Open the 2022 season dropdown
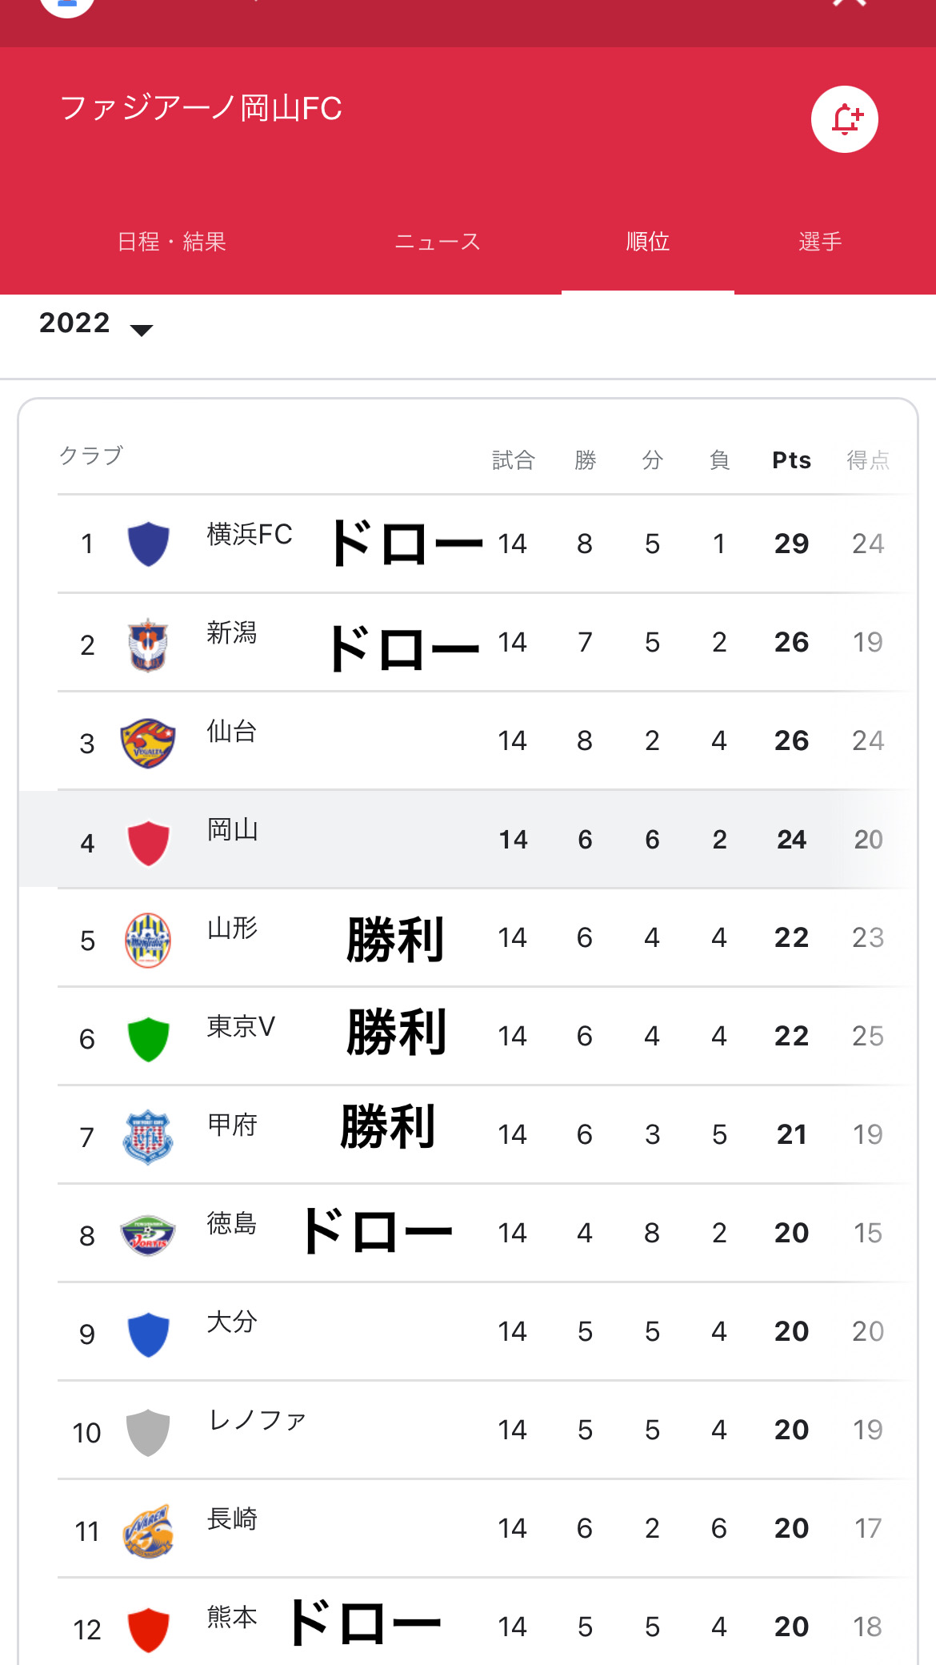 tap(95, 324)
